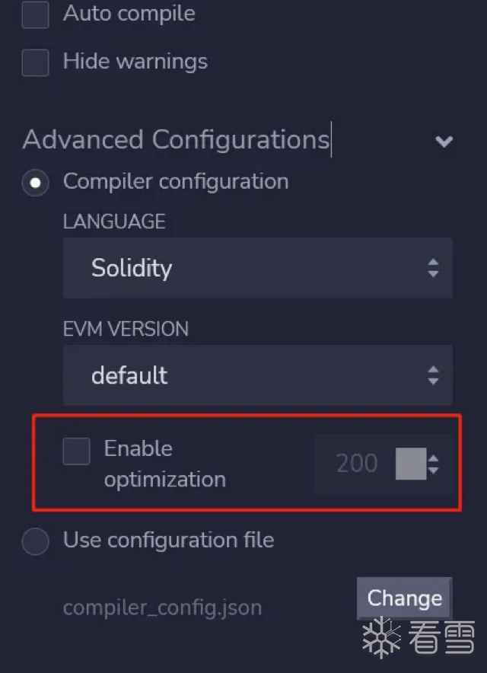487x673 pixels.
Task: Decrease optimization runs with down arrow
Action: click(x=434, y=470)
